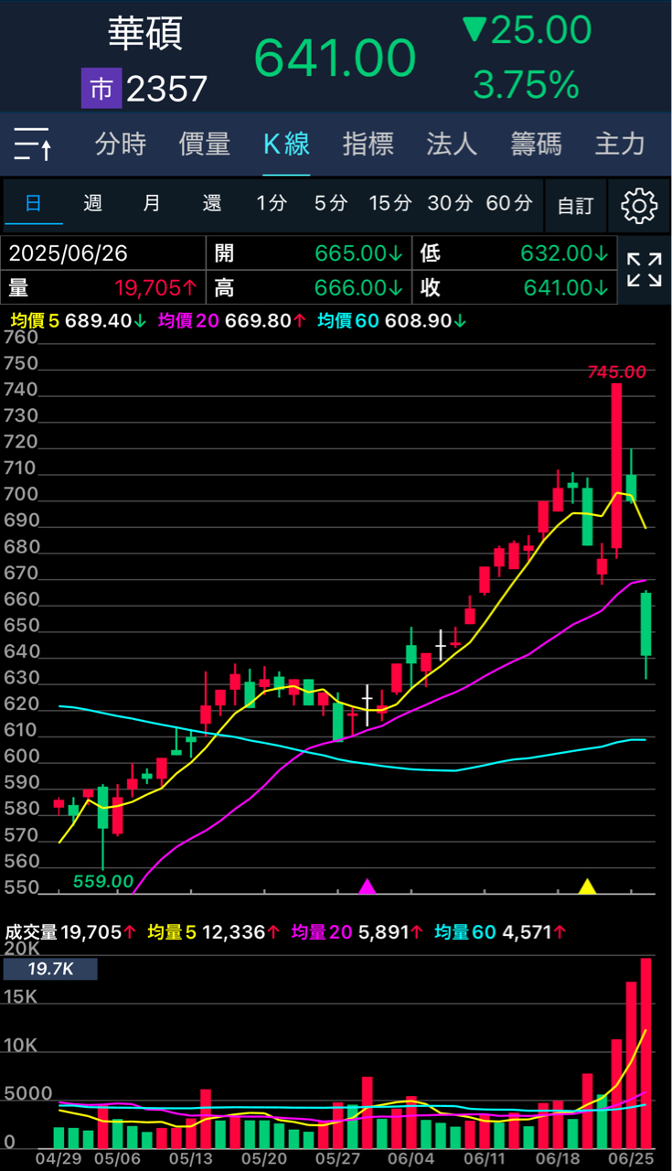Select the 15分 interval
Screen dimensions: 672x1171
click(390, 203)
